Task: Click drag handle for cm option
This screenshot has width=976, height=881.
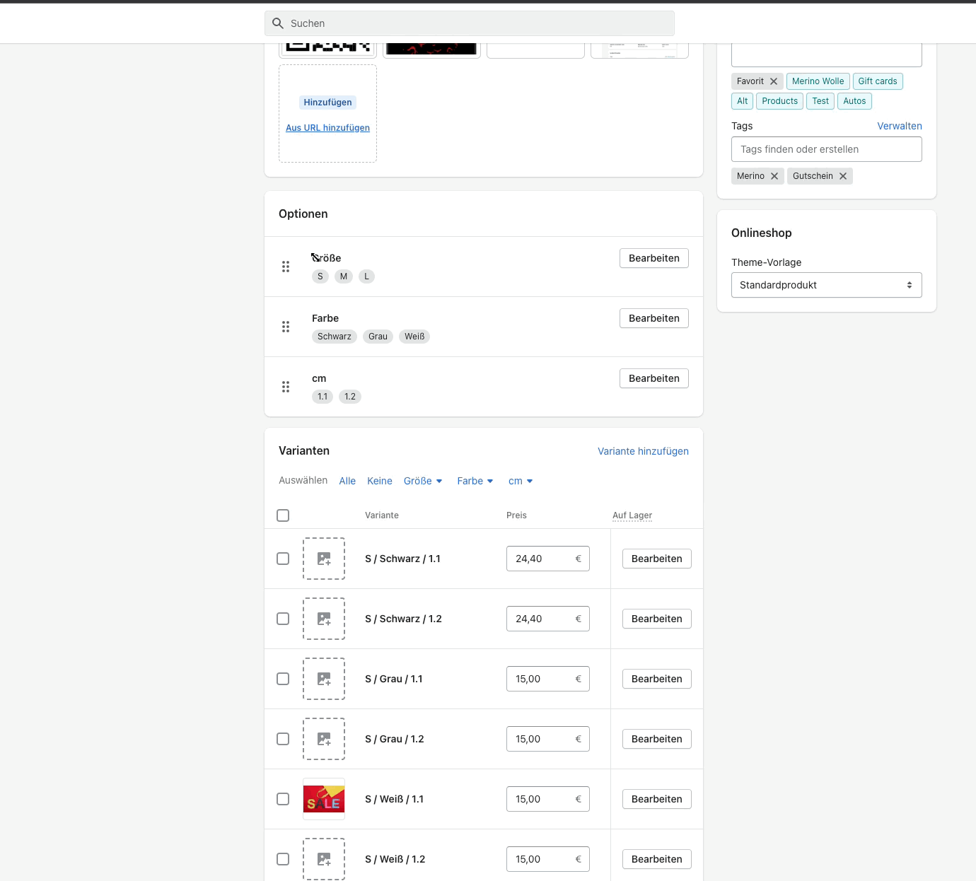Action: point(286,387)
